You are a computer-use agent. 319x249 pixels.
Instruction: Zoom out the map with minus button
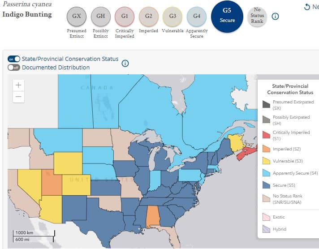(x=18, y=97)
